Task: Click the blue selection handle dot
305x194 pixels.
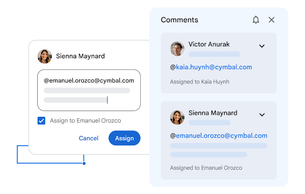Action: tap(84, 164)
